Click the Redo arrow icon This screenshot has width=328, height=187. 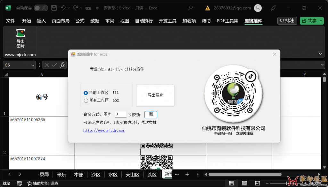76,8
